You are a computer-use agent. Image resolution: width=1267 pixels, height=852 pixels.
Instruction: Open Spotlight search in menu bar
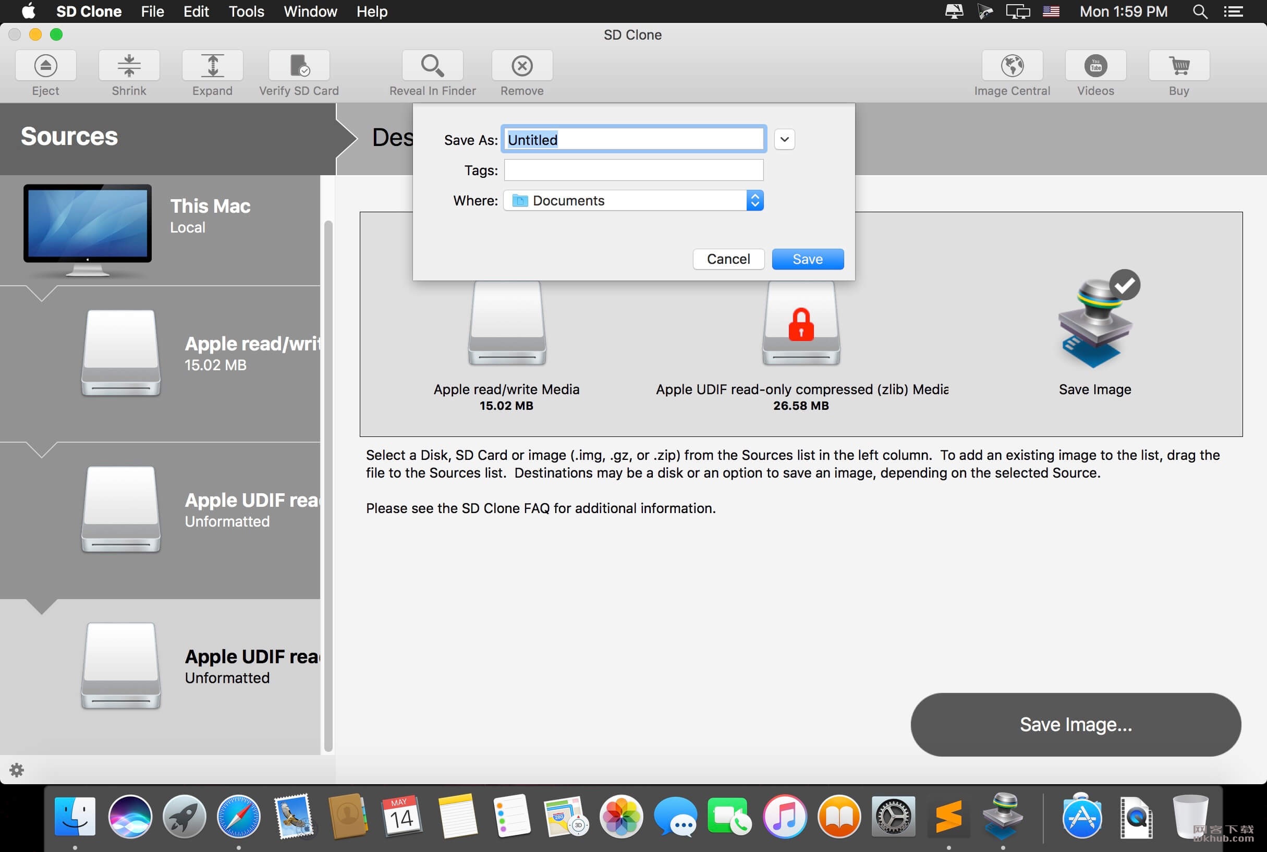1200,11
